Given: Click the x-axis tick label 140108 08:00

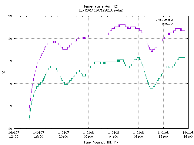Looking at the screenshot, I should click(138, 134).
